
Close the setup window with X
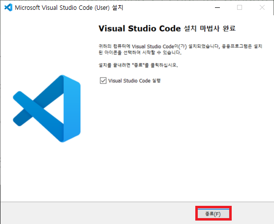(x=262, y=7)
